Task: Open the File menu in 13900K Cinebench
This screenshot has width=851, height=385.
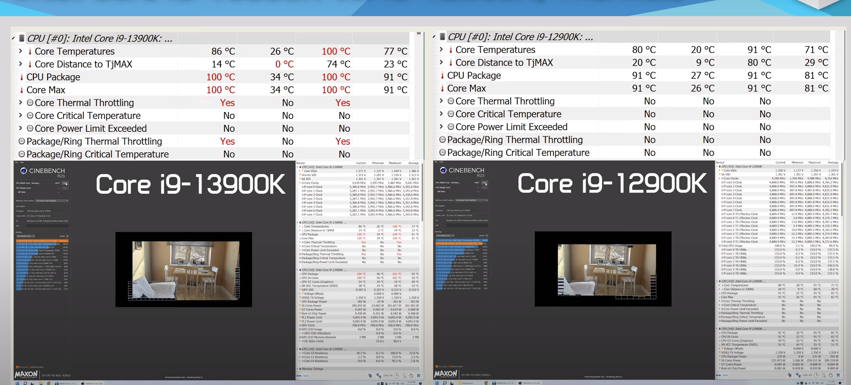Action: click(x=16, y=163)
